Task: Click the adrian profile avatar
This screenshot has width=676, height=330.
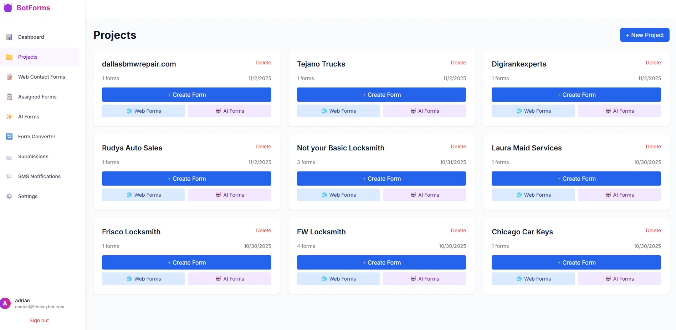Action: click(6, 303)
